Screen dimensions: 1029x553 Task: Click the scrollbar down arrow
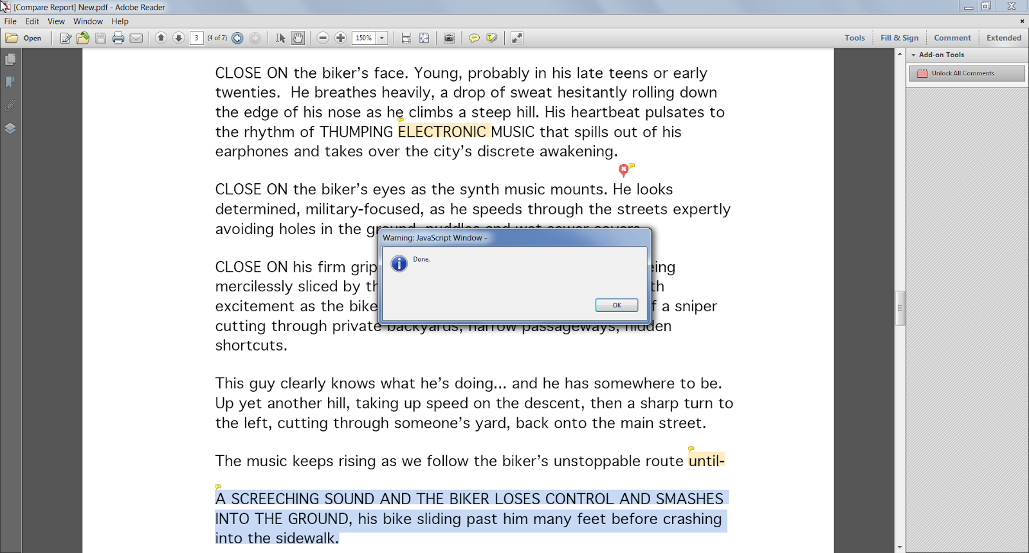click(x=900, y=548)
